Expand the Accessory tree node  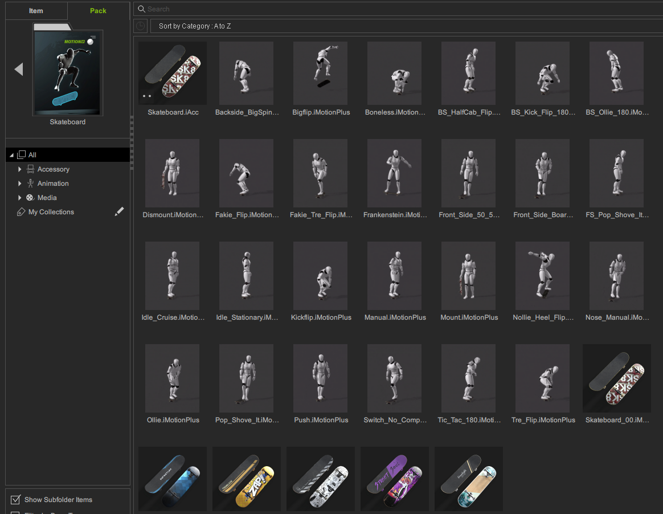20,169
